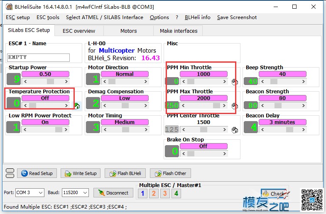Switch to SiLabs ESC Setup tab

click(29, 30)
